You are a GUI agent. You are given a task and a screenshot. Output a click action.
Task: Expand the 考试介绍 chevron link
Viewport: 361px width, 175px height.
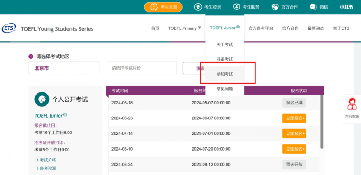tap(46, 160)
